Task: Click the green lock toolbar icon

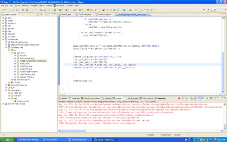Action: click(23, 10)
